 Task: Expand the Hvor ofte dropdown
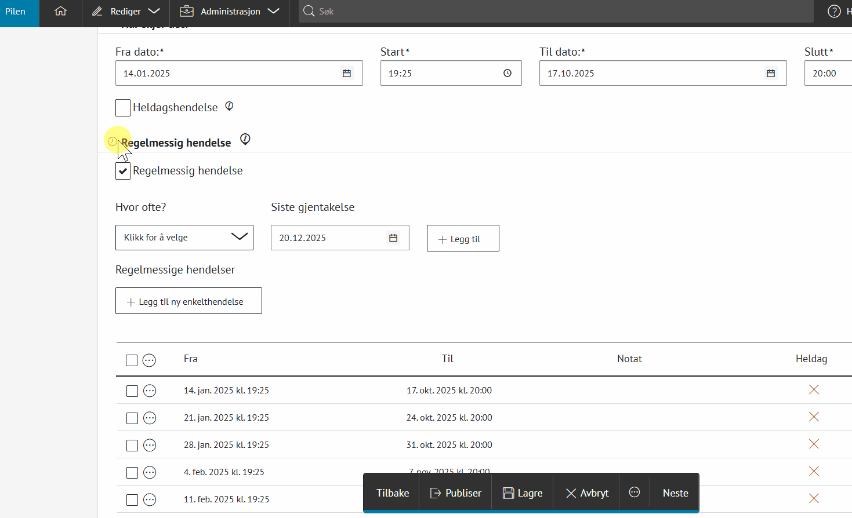pos(184,238)
